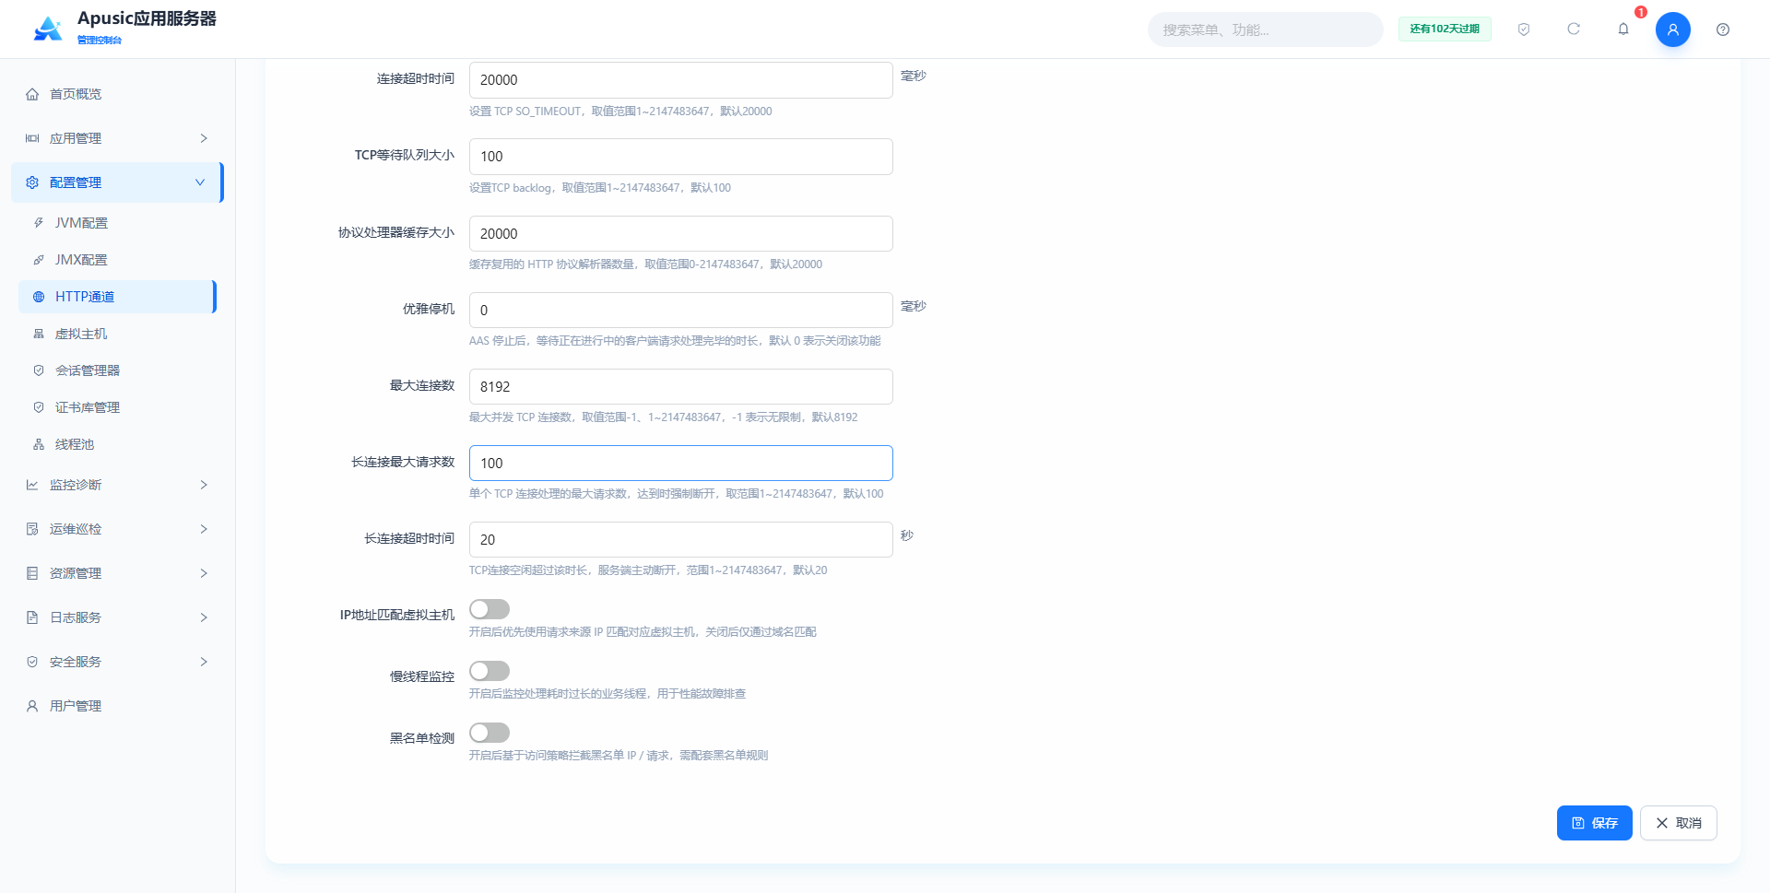Click the 虚拟主机 icon
Screen dimensions: 1770x893
(x=39, y=334)
